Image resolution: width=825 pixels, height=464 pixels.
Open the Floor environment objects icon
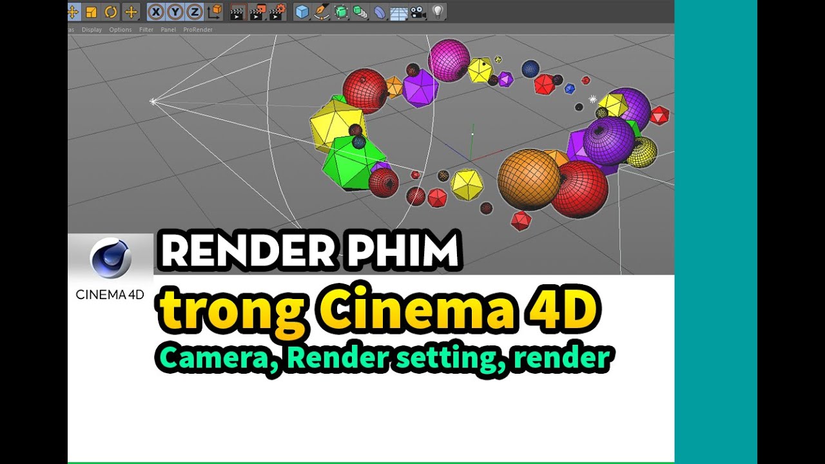point(399,12)
